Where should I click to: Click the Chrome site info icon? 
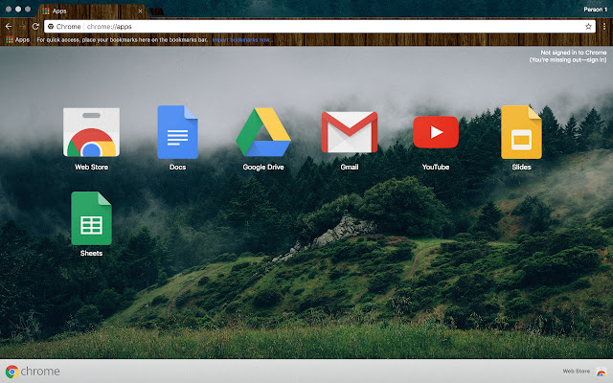[x=51, y=26]
